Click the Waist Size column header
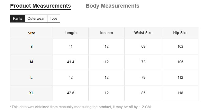 click(x=143, y=33)
